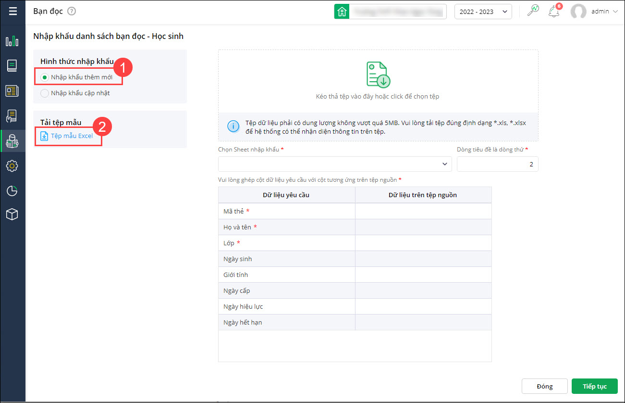Click the Dữ liệu yêu cầu column header
Viewport: 625px width, 403px height.
pos(286,195)
